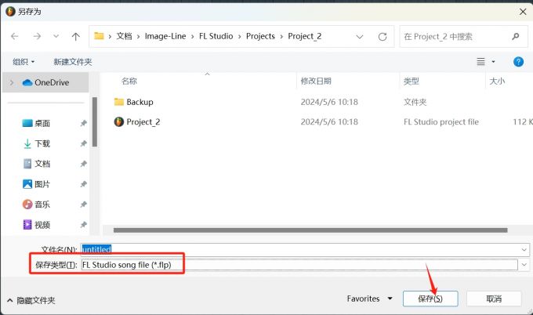
Task: Click the FL Studio icon in title bar
Action: pos(10,12)
